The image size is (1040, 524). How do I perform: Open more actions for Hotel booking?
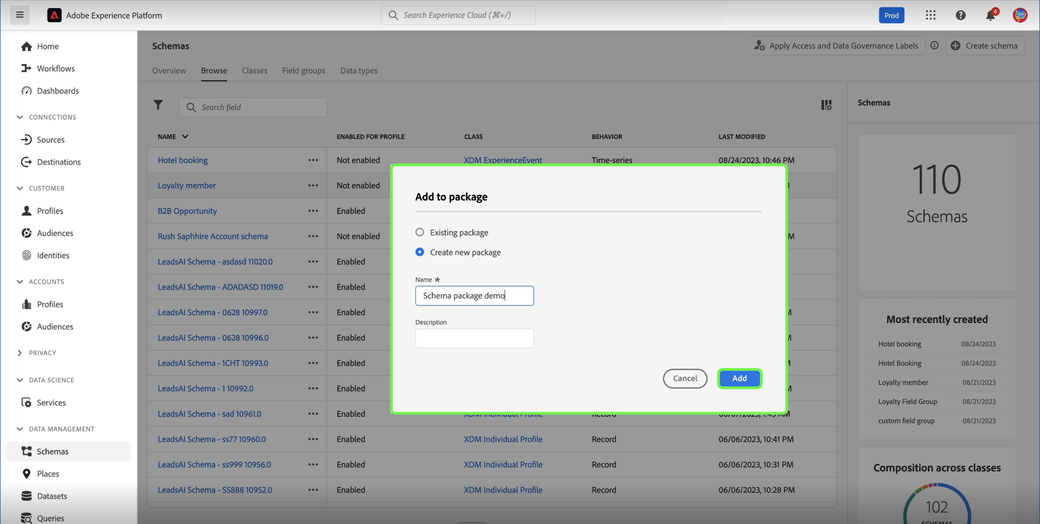pos(313,160)
